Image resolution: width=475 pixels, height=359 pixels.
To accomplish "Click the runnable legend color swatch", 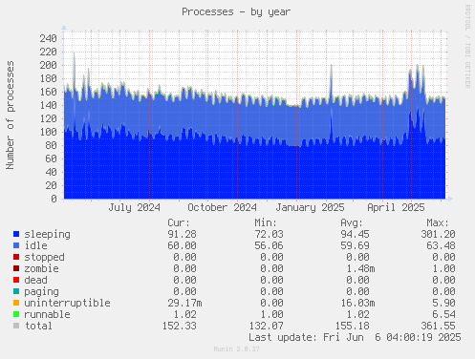I will 16,314.
